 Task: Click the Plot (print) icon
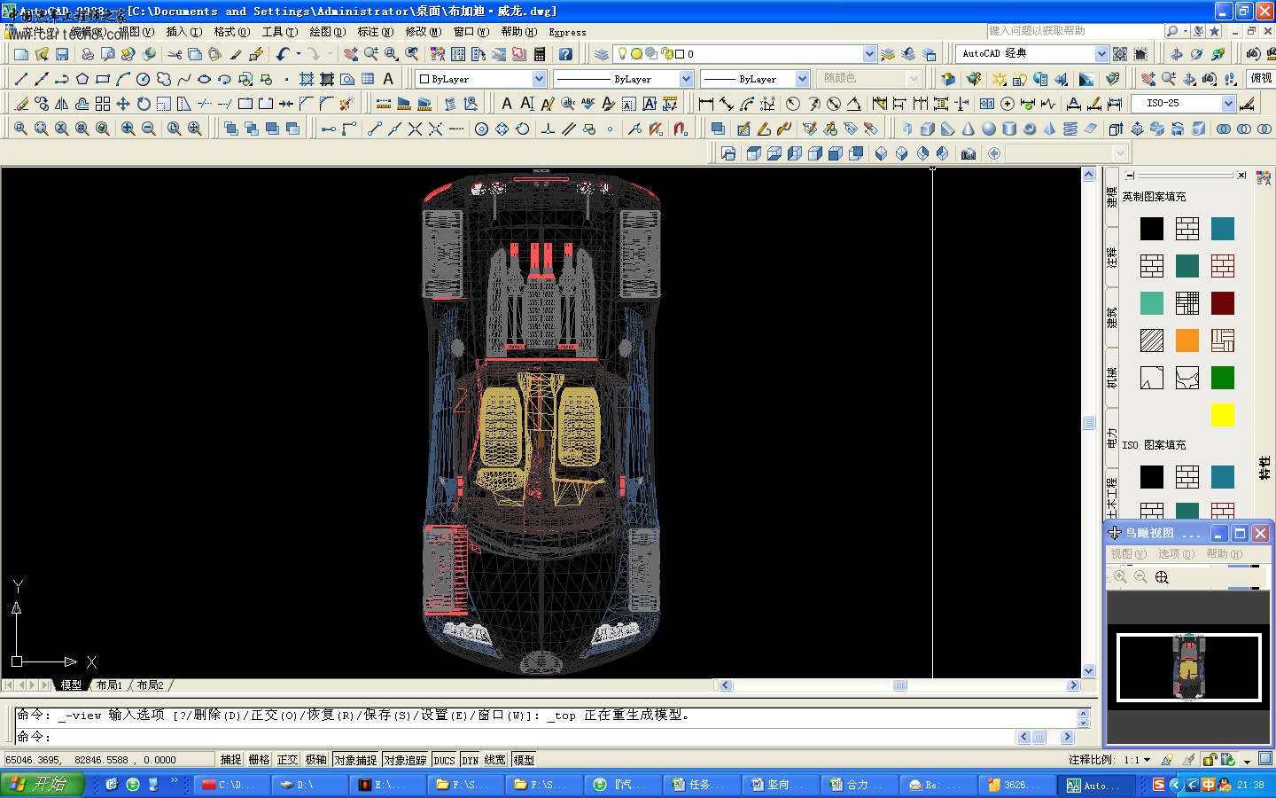(87, 54)
